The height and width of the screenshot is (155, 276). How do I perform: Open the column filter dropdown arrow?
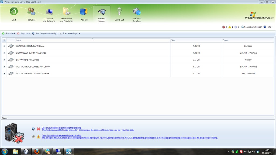tap(4, 40)
